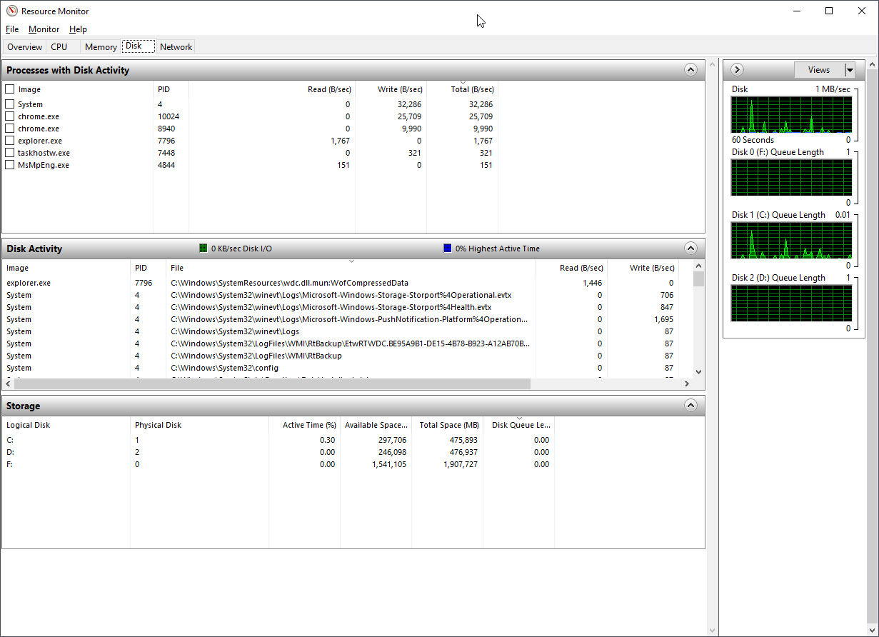
Task: Click Disk Activity scroll right arrow
Action: [x=687, y=384]
